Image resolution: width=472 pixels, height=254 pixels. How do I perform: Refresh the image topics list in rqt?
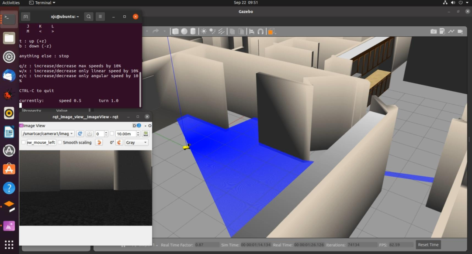pos(80,134)
